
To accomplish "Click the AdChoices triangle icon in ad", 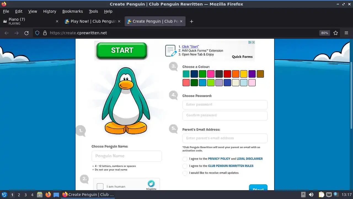I will 250,42.
